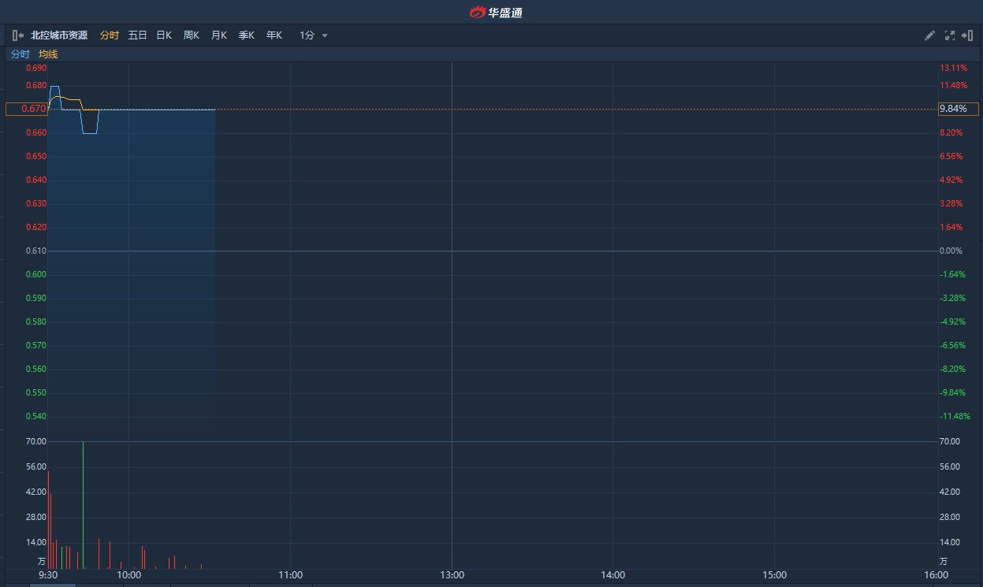This screenshot has width=983, height=587.
Task: Switch to the 五日 chart tab
Action: pyautogui.click(x=137, y=35)
